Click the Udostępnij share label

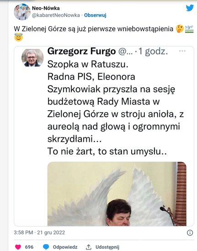(x=107, y=247)
